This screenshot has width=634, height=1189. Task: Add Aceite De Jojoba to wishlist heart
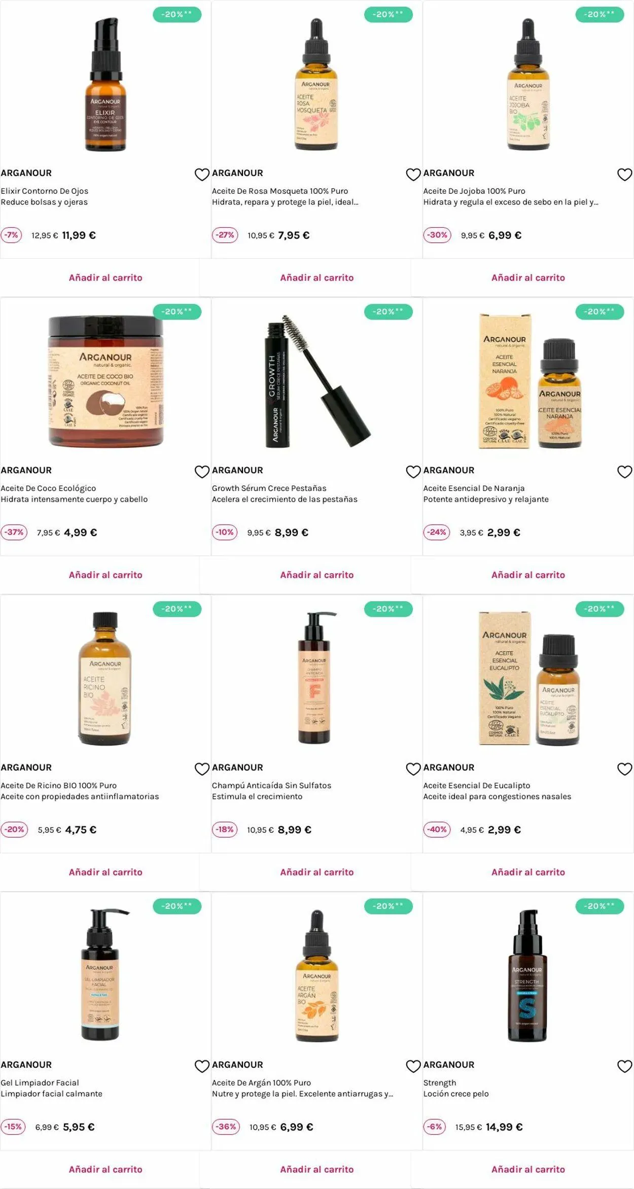[624, 174]
